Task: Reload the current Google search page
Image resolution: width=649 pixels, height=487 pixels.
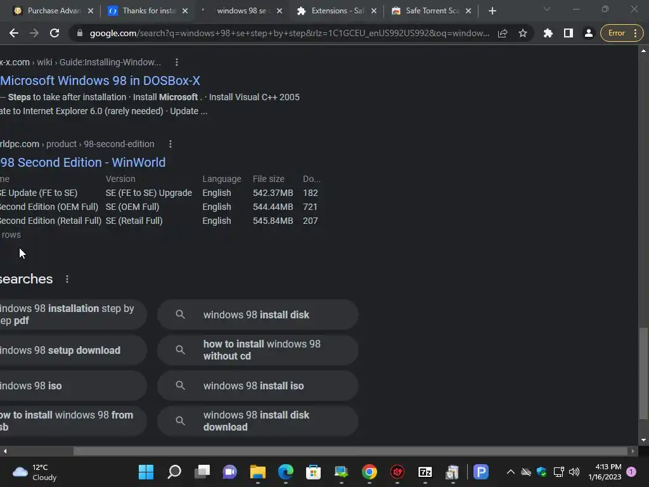Action: (x=55, y=33)
